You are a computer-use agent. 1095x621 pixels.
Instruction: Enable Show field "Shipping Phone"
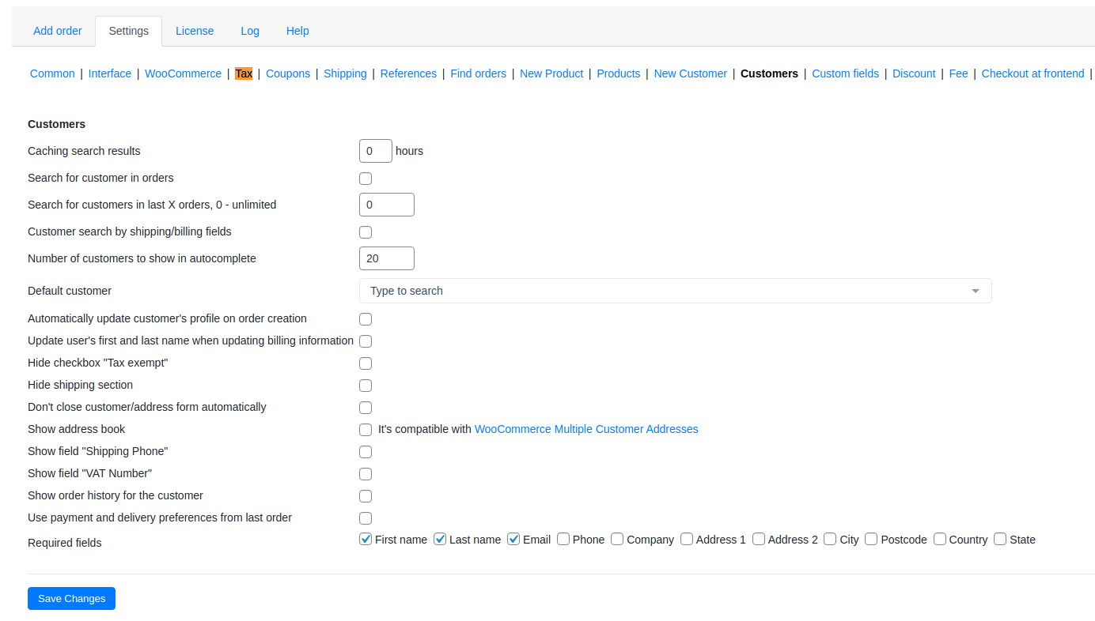coord(366,452)
